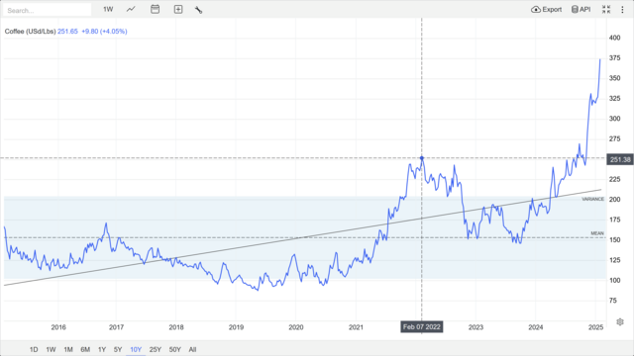Viewport: 634px width, 356px height.
Task: Click the 2018 axis label
Action: (176, 327)
